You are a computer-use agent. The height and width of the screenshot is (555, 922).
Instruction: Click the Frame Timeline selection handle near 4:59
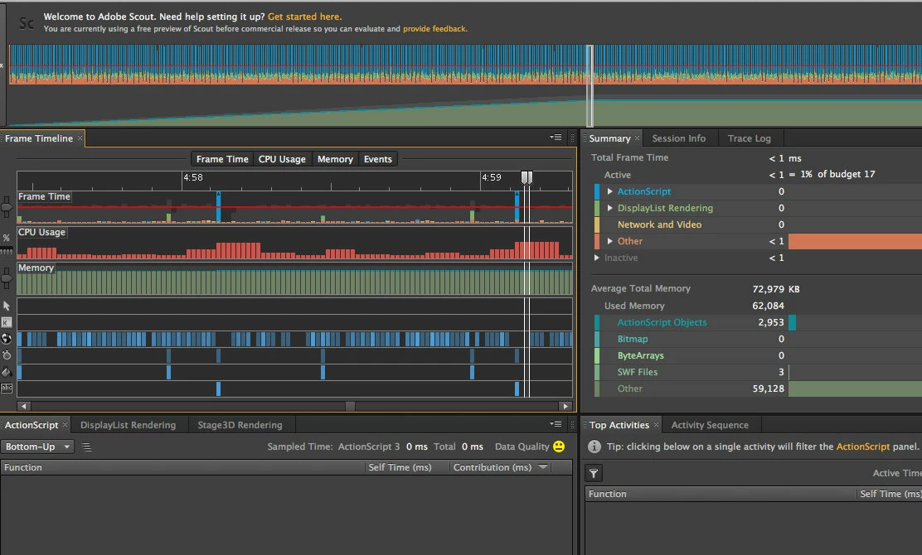527,177
